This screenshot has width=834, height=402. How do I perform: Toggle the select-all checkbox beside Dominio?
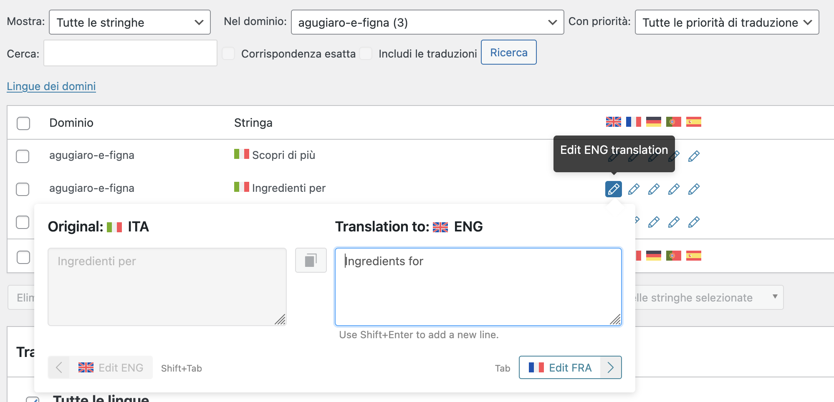point(23,123)
